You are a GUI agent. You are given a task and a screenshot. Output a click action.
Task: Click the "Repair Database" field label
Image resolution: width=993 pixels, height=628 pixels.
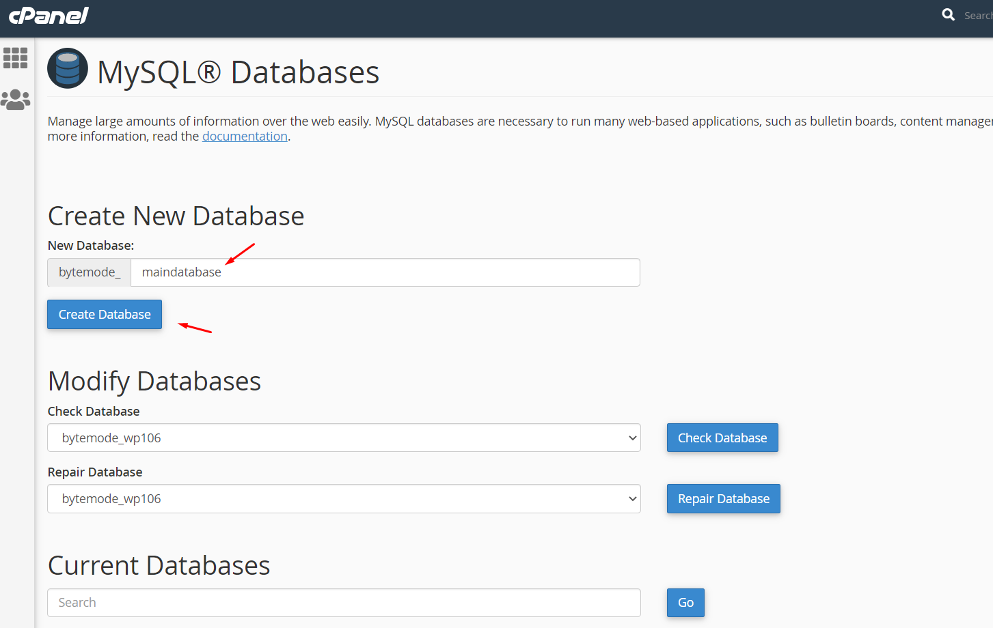pyautogui.click(x=95, y=472)
